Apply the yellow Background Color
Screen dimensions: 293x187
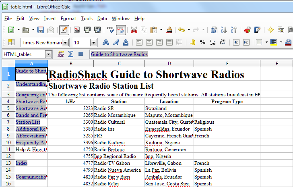click(x=274, y=42)
